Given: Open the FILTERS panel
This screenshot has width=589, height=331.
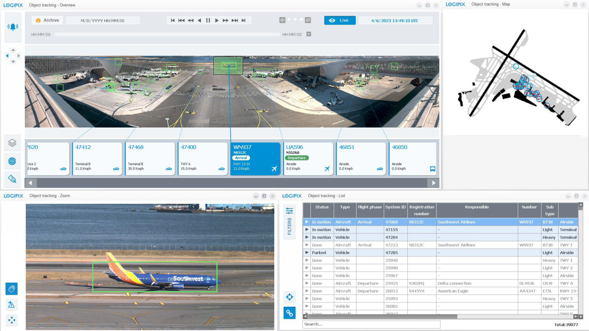Looking at the screenshot, I should pyautogui.click(x=290, y=220).
